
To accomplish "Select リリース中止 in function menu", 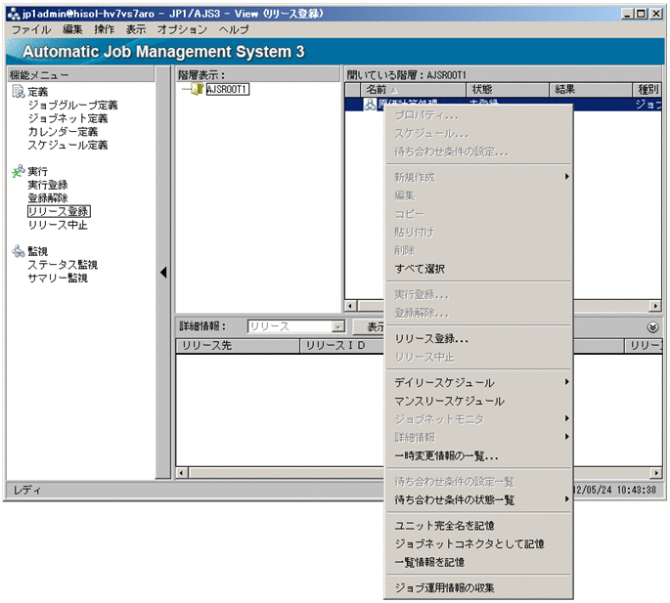I will (x=58, y=225).
